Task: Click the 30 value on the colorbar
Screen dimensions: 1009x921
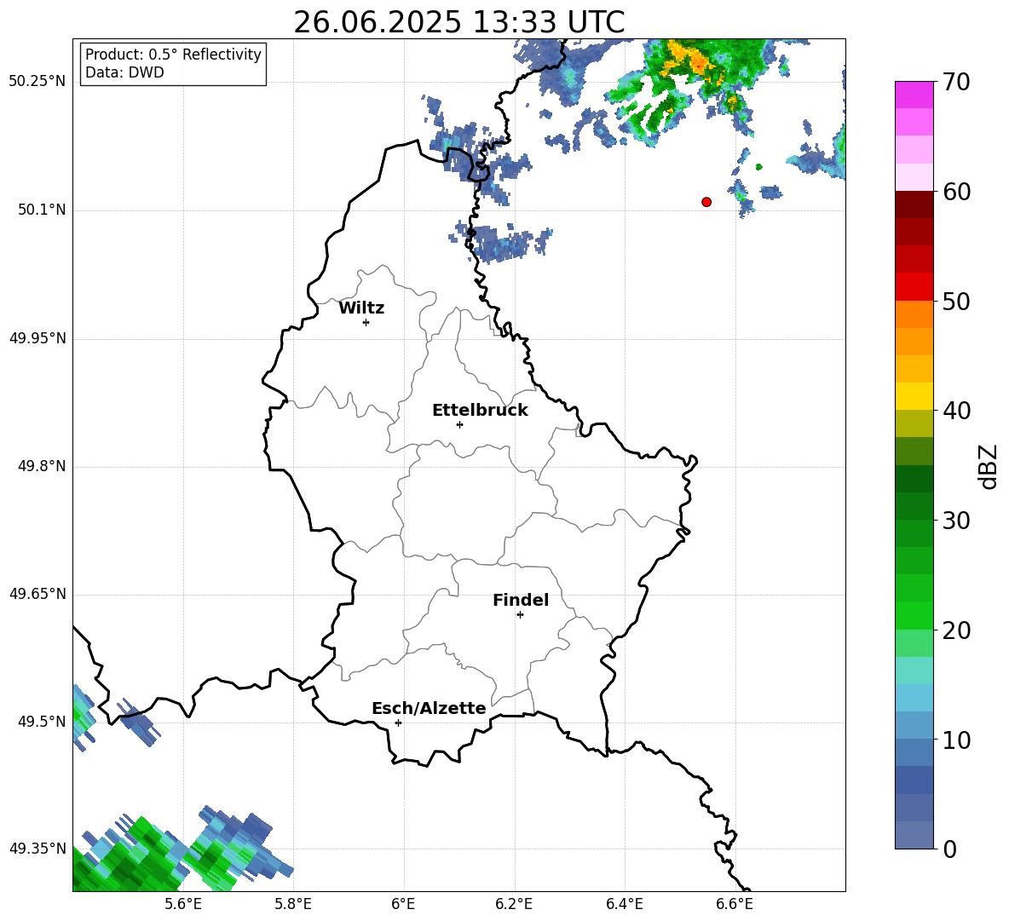Action: click(955, 521)
